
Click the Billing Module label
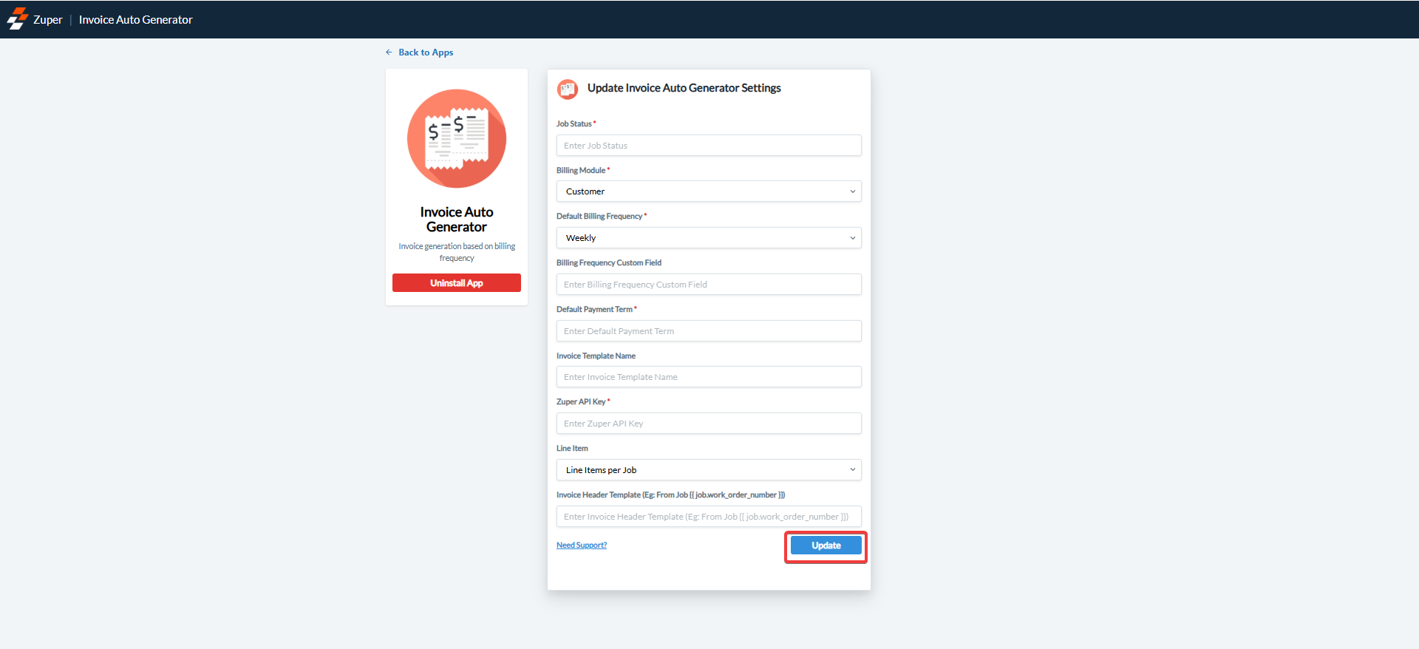pos(581,171)
